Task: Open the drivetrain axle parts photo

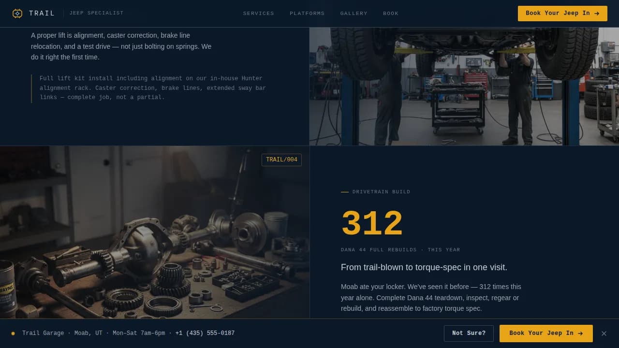Action: 155,242
